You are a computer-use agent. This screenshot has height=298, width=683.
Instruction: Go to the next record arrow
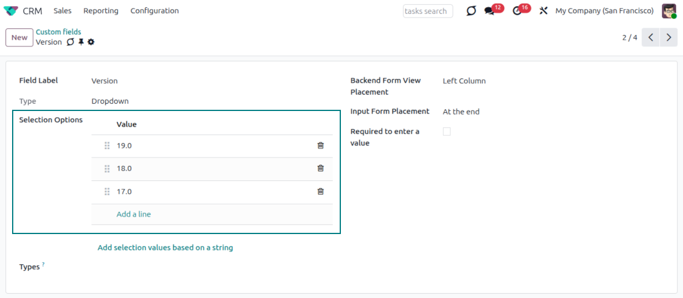coord(668,37)
